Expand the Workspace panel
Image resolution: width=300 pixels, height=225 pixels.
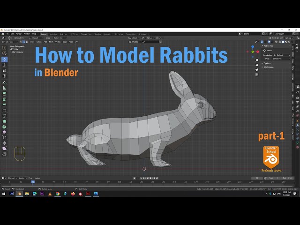(268, 67)
